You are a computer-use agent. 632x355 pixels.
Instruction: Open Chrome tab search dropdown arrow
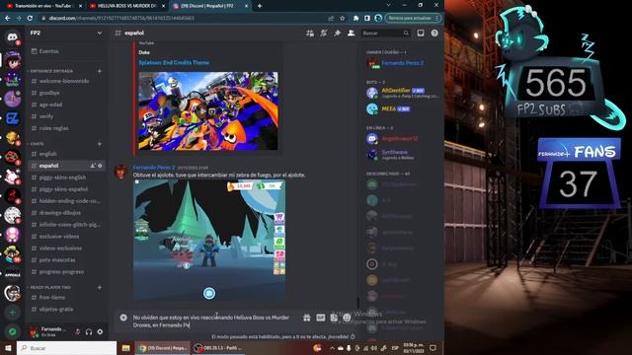tap(388, 5)
